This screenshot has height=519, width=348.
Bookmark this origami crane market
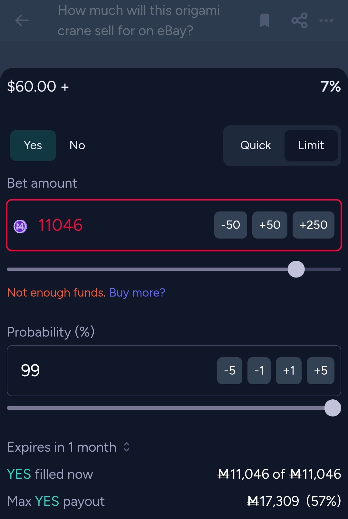coord(264,21)
